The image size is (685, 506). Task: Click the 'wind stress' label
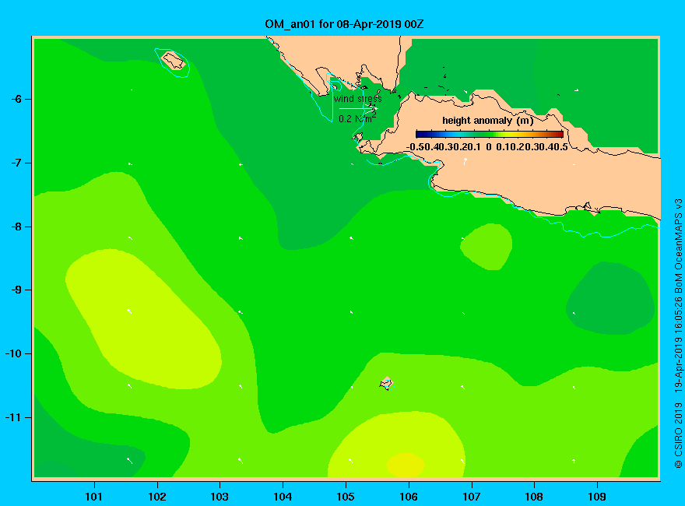coord(358,99)
